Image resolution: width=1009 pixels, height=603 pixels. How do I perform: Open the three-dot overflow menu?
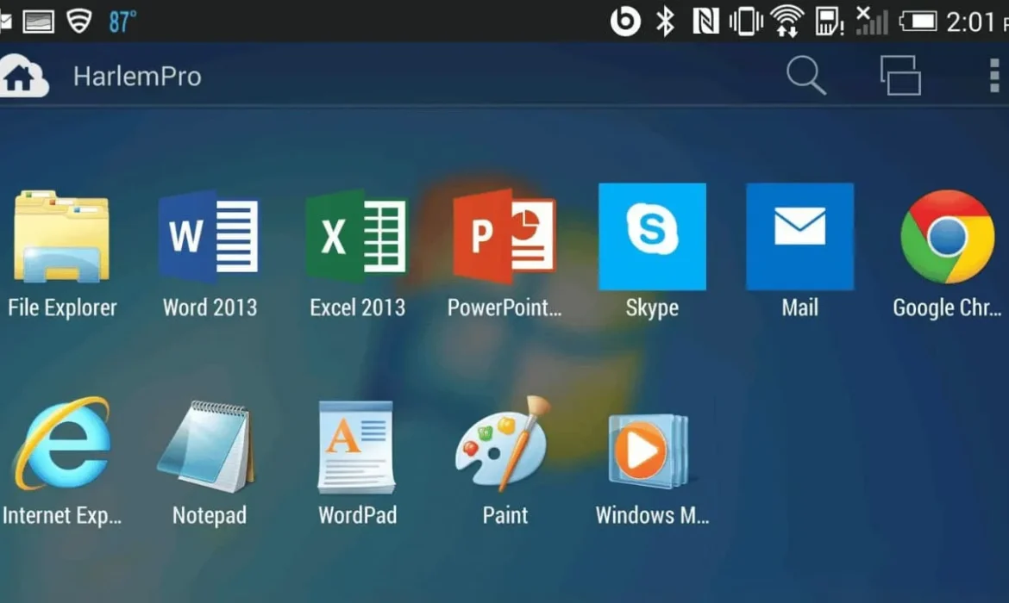[x=994, y=75]
